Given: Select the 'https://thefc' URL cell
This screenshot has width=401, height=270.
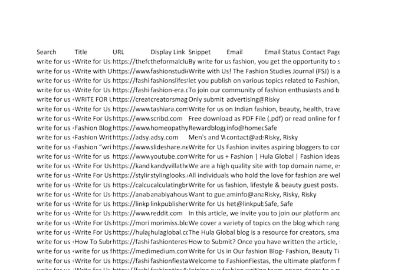Looking at the screenshot, I should pos(131,62).
